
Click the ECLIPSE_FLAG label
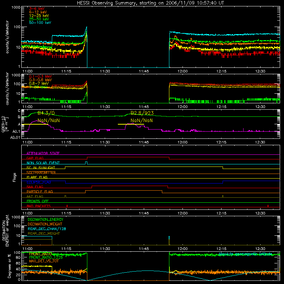pos(39,182)
